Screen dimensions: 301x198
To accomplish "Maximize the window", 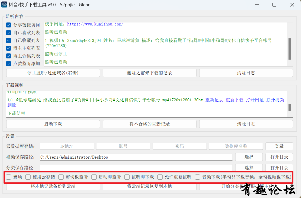I will pyautogui.click(x=274, y=5).
